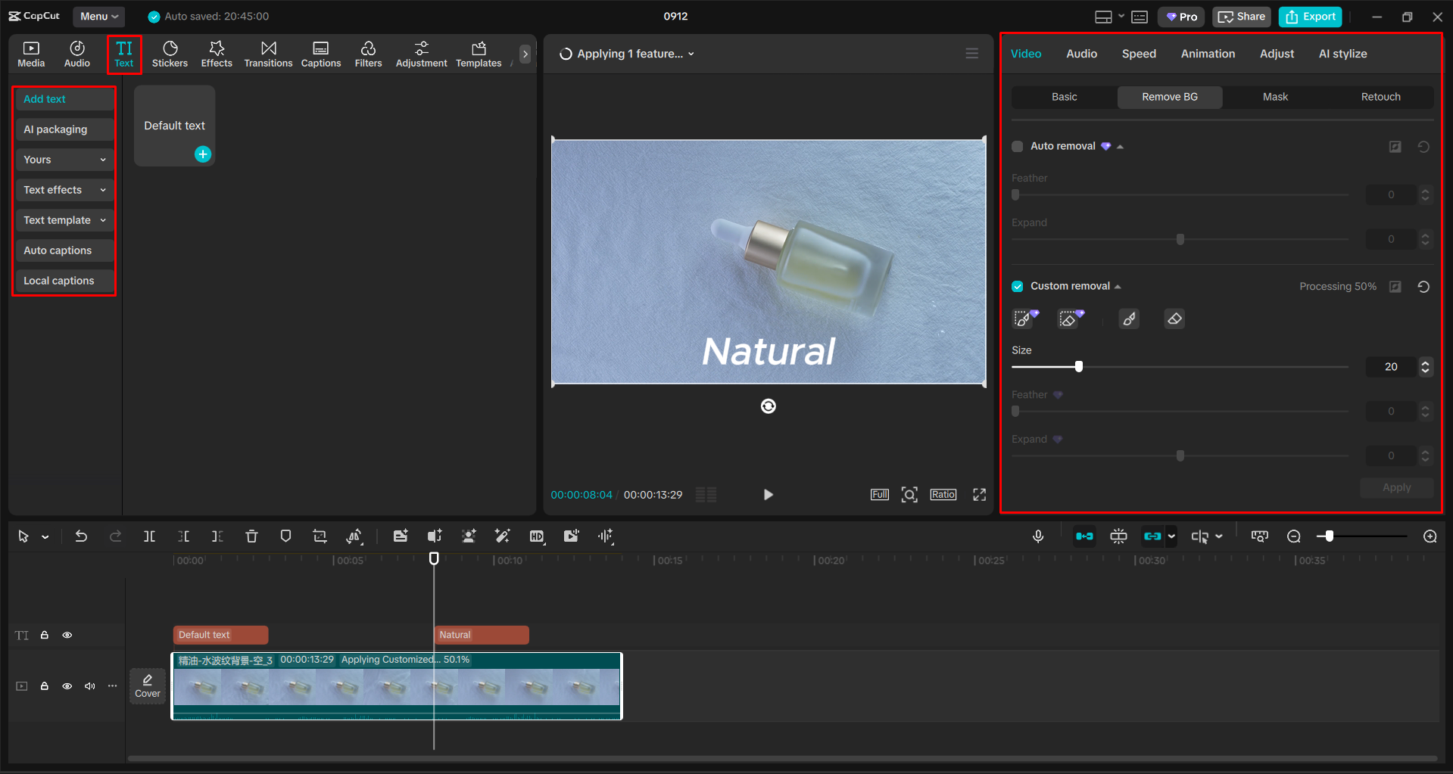
Task: Click the Split clip icon in the toolbar
Action: [149, 536]
